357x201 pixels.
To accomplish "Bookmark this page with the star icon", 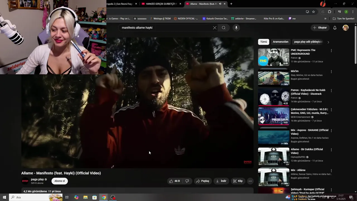I will (313, 12).
